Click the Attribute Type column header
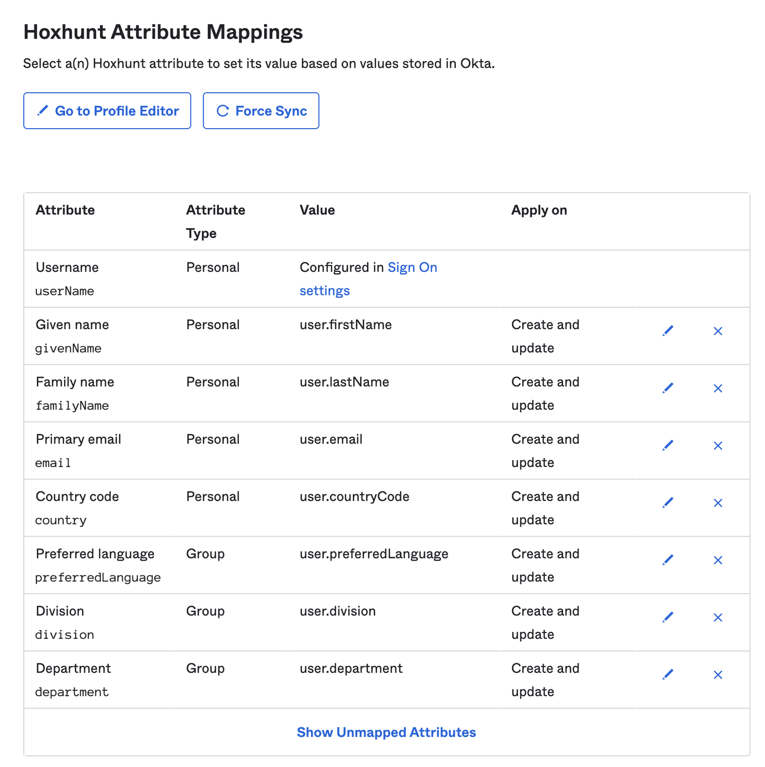The height and width of the screenshot is (767, 765). point(216,221)
